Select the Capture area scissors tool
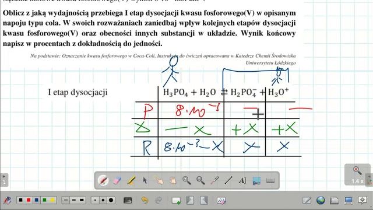 (256, 181)
